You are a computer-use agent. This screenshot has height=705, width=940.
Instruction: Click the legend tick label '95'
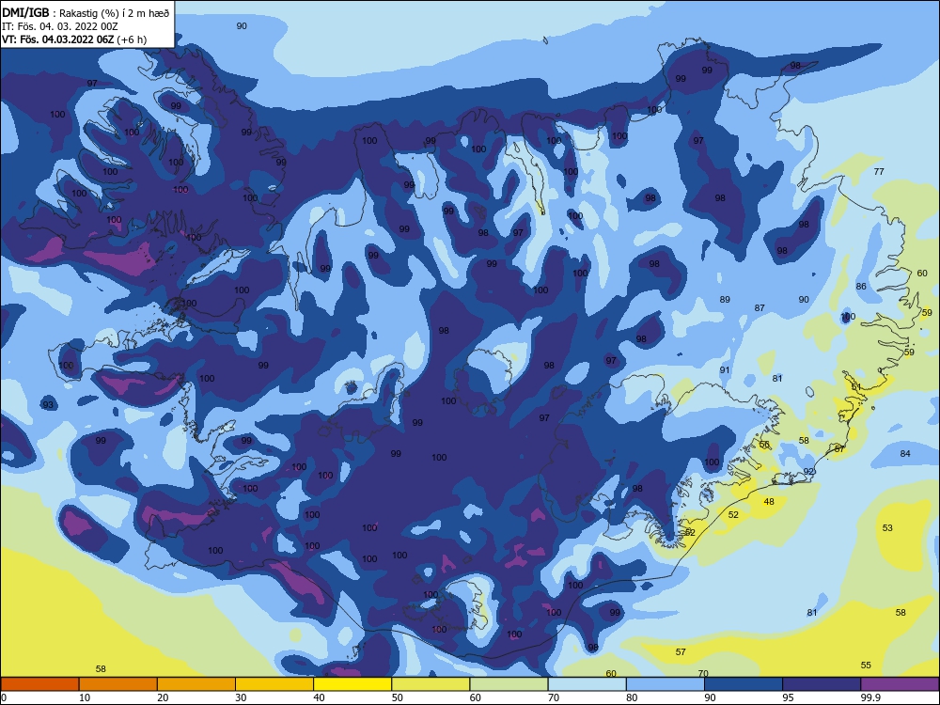coord(789,697)
